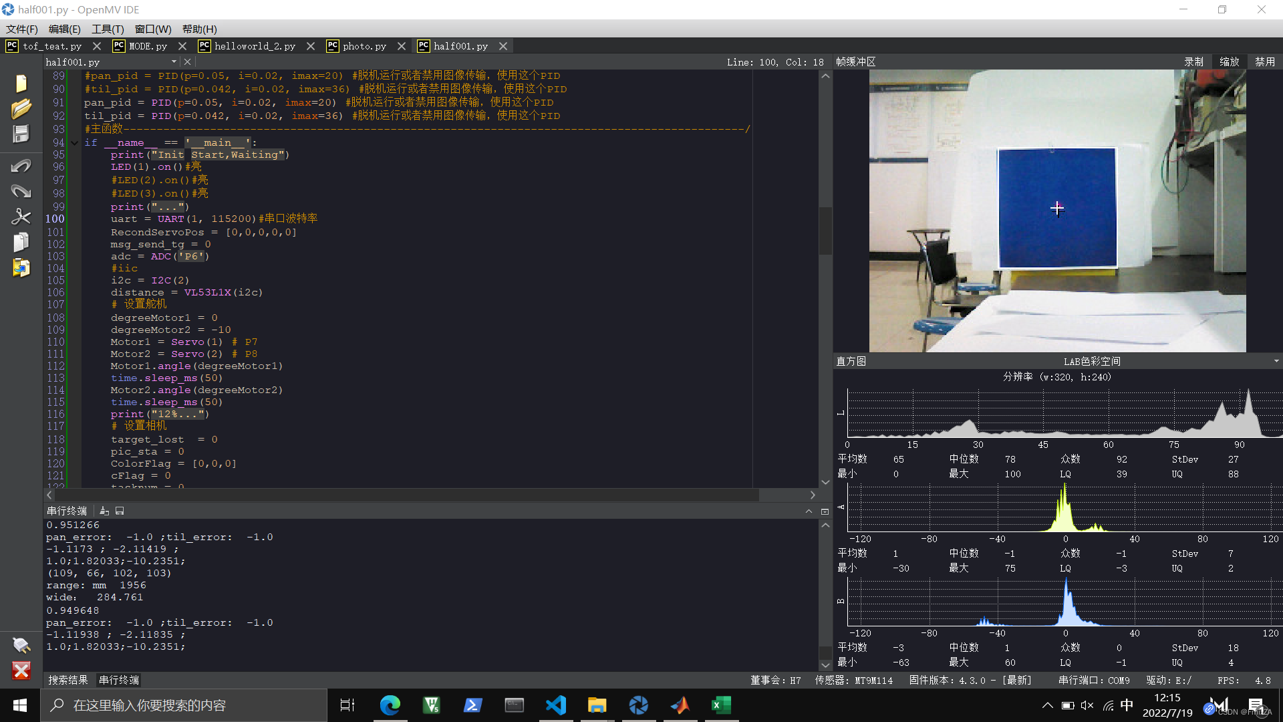Screen dimensions: 1283x722
Task: Click the Cut scissors icon
Action: (x=21, y=217)
